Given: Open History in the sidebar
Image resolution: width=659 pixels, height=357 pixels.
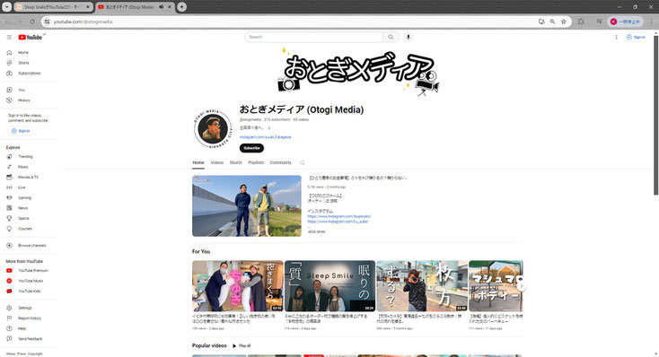Looking at the screenshot, I should coord(24,100).
